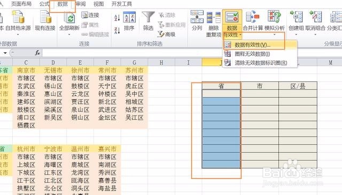
Task: Expand the 全部刷新 dropdown arrow
Action: pos(69,35)
